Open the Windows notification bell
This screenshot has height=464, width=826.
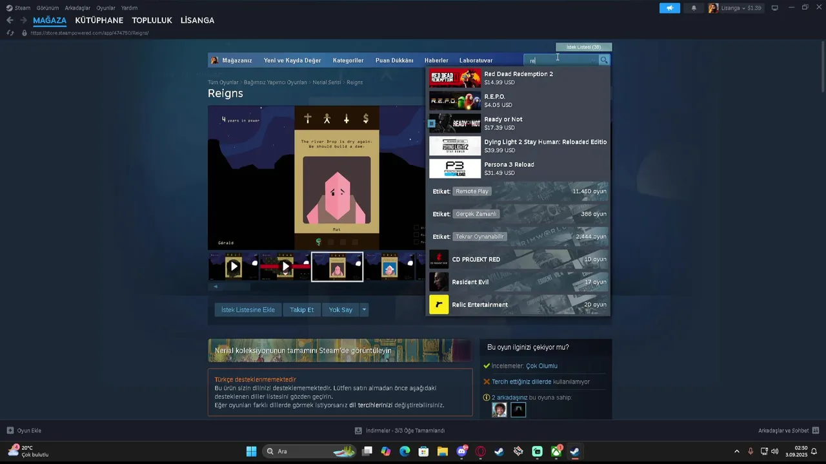coord(814,451)
